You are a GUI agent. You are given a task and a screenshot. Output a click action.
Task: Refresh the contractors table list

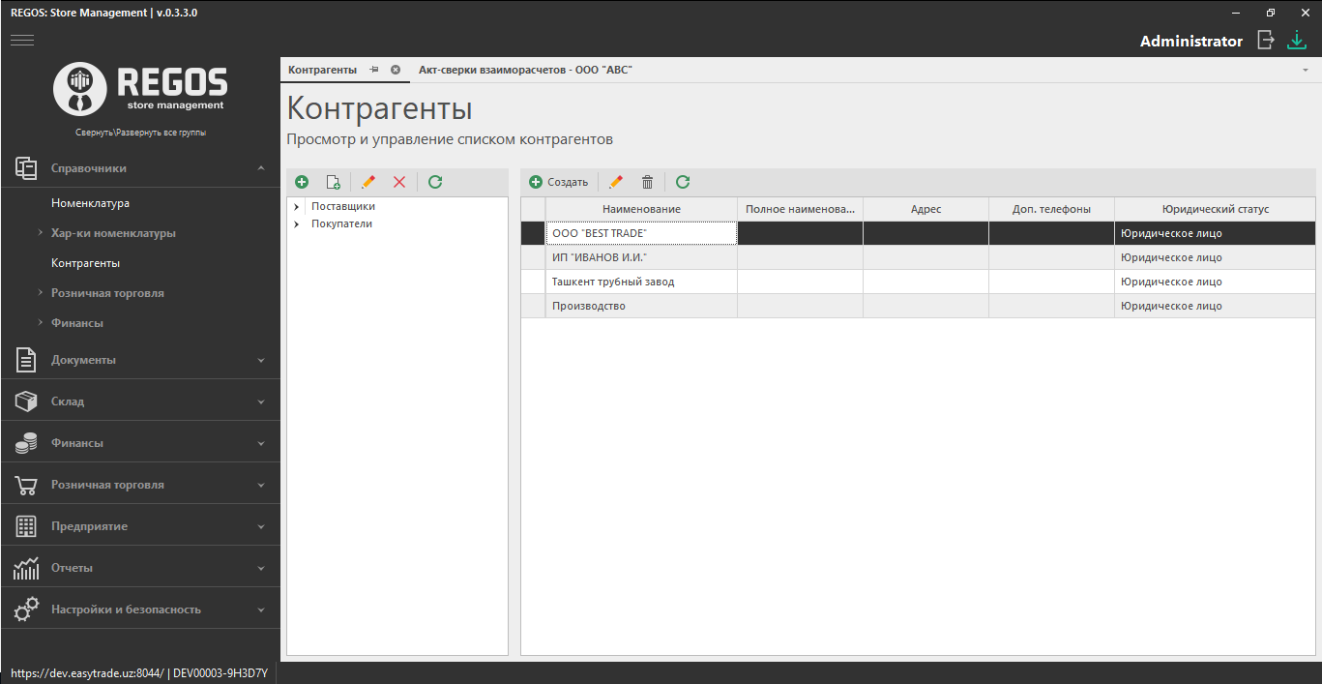coord(683,182)
